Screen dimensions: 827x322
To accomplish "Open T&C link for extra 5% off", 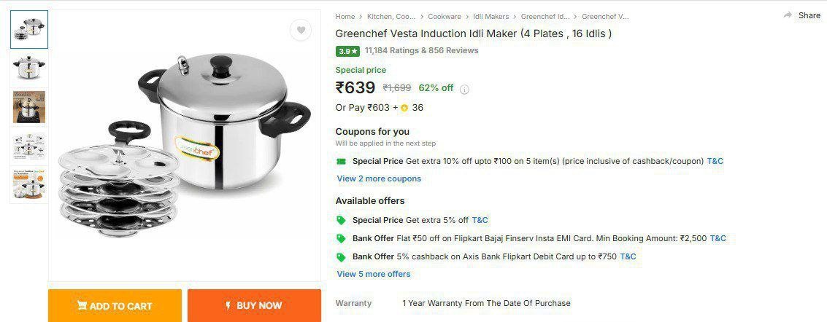I will tap(480, 220).
